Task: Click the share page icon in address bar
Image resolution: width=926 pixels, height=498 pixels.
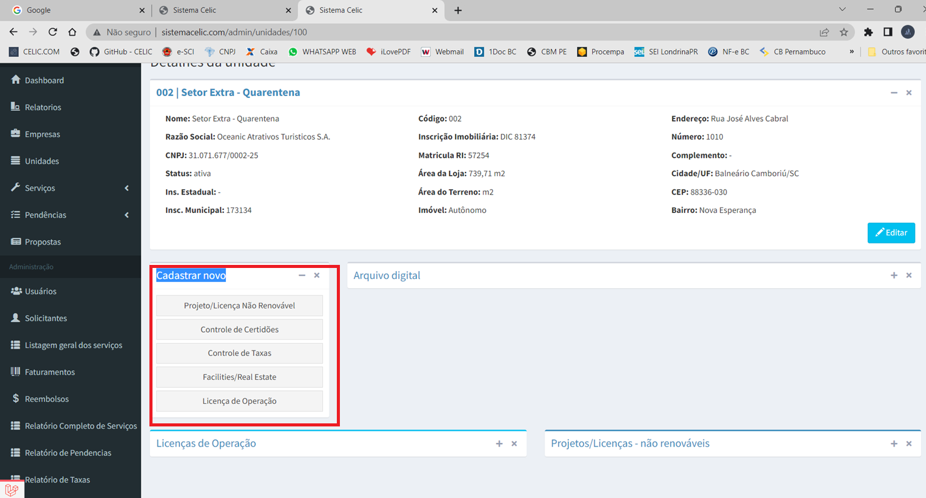Action: click(x=824, y=32)
